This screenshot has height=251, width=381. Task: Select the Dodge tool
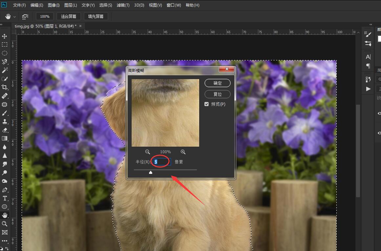pyautogui.click(x=4, y=173)
